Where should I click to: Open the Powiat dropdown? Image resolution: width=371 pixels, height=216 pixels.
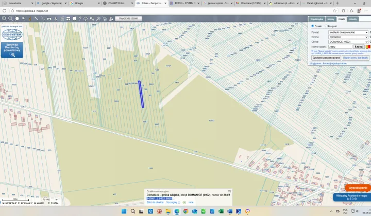pos(348,32)
